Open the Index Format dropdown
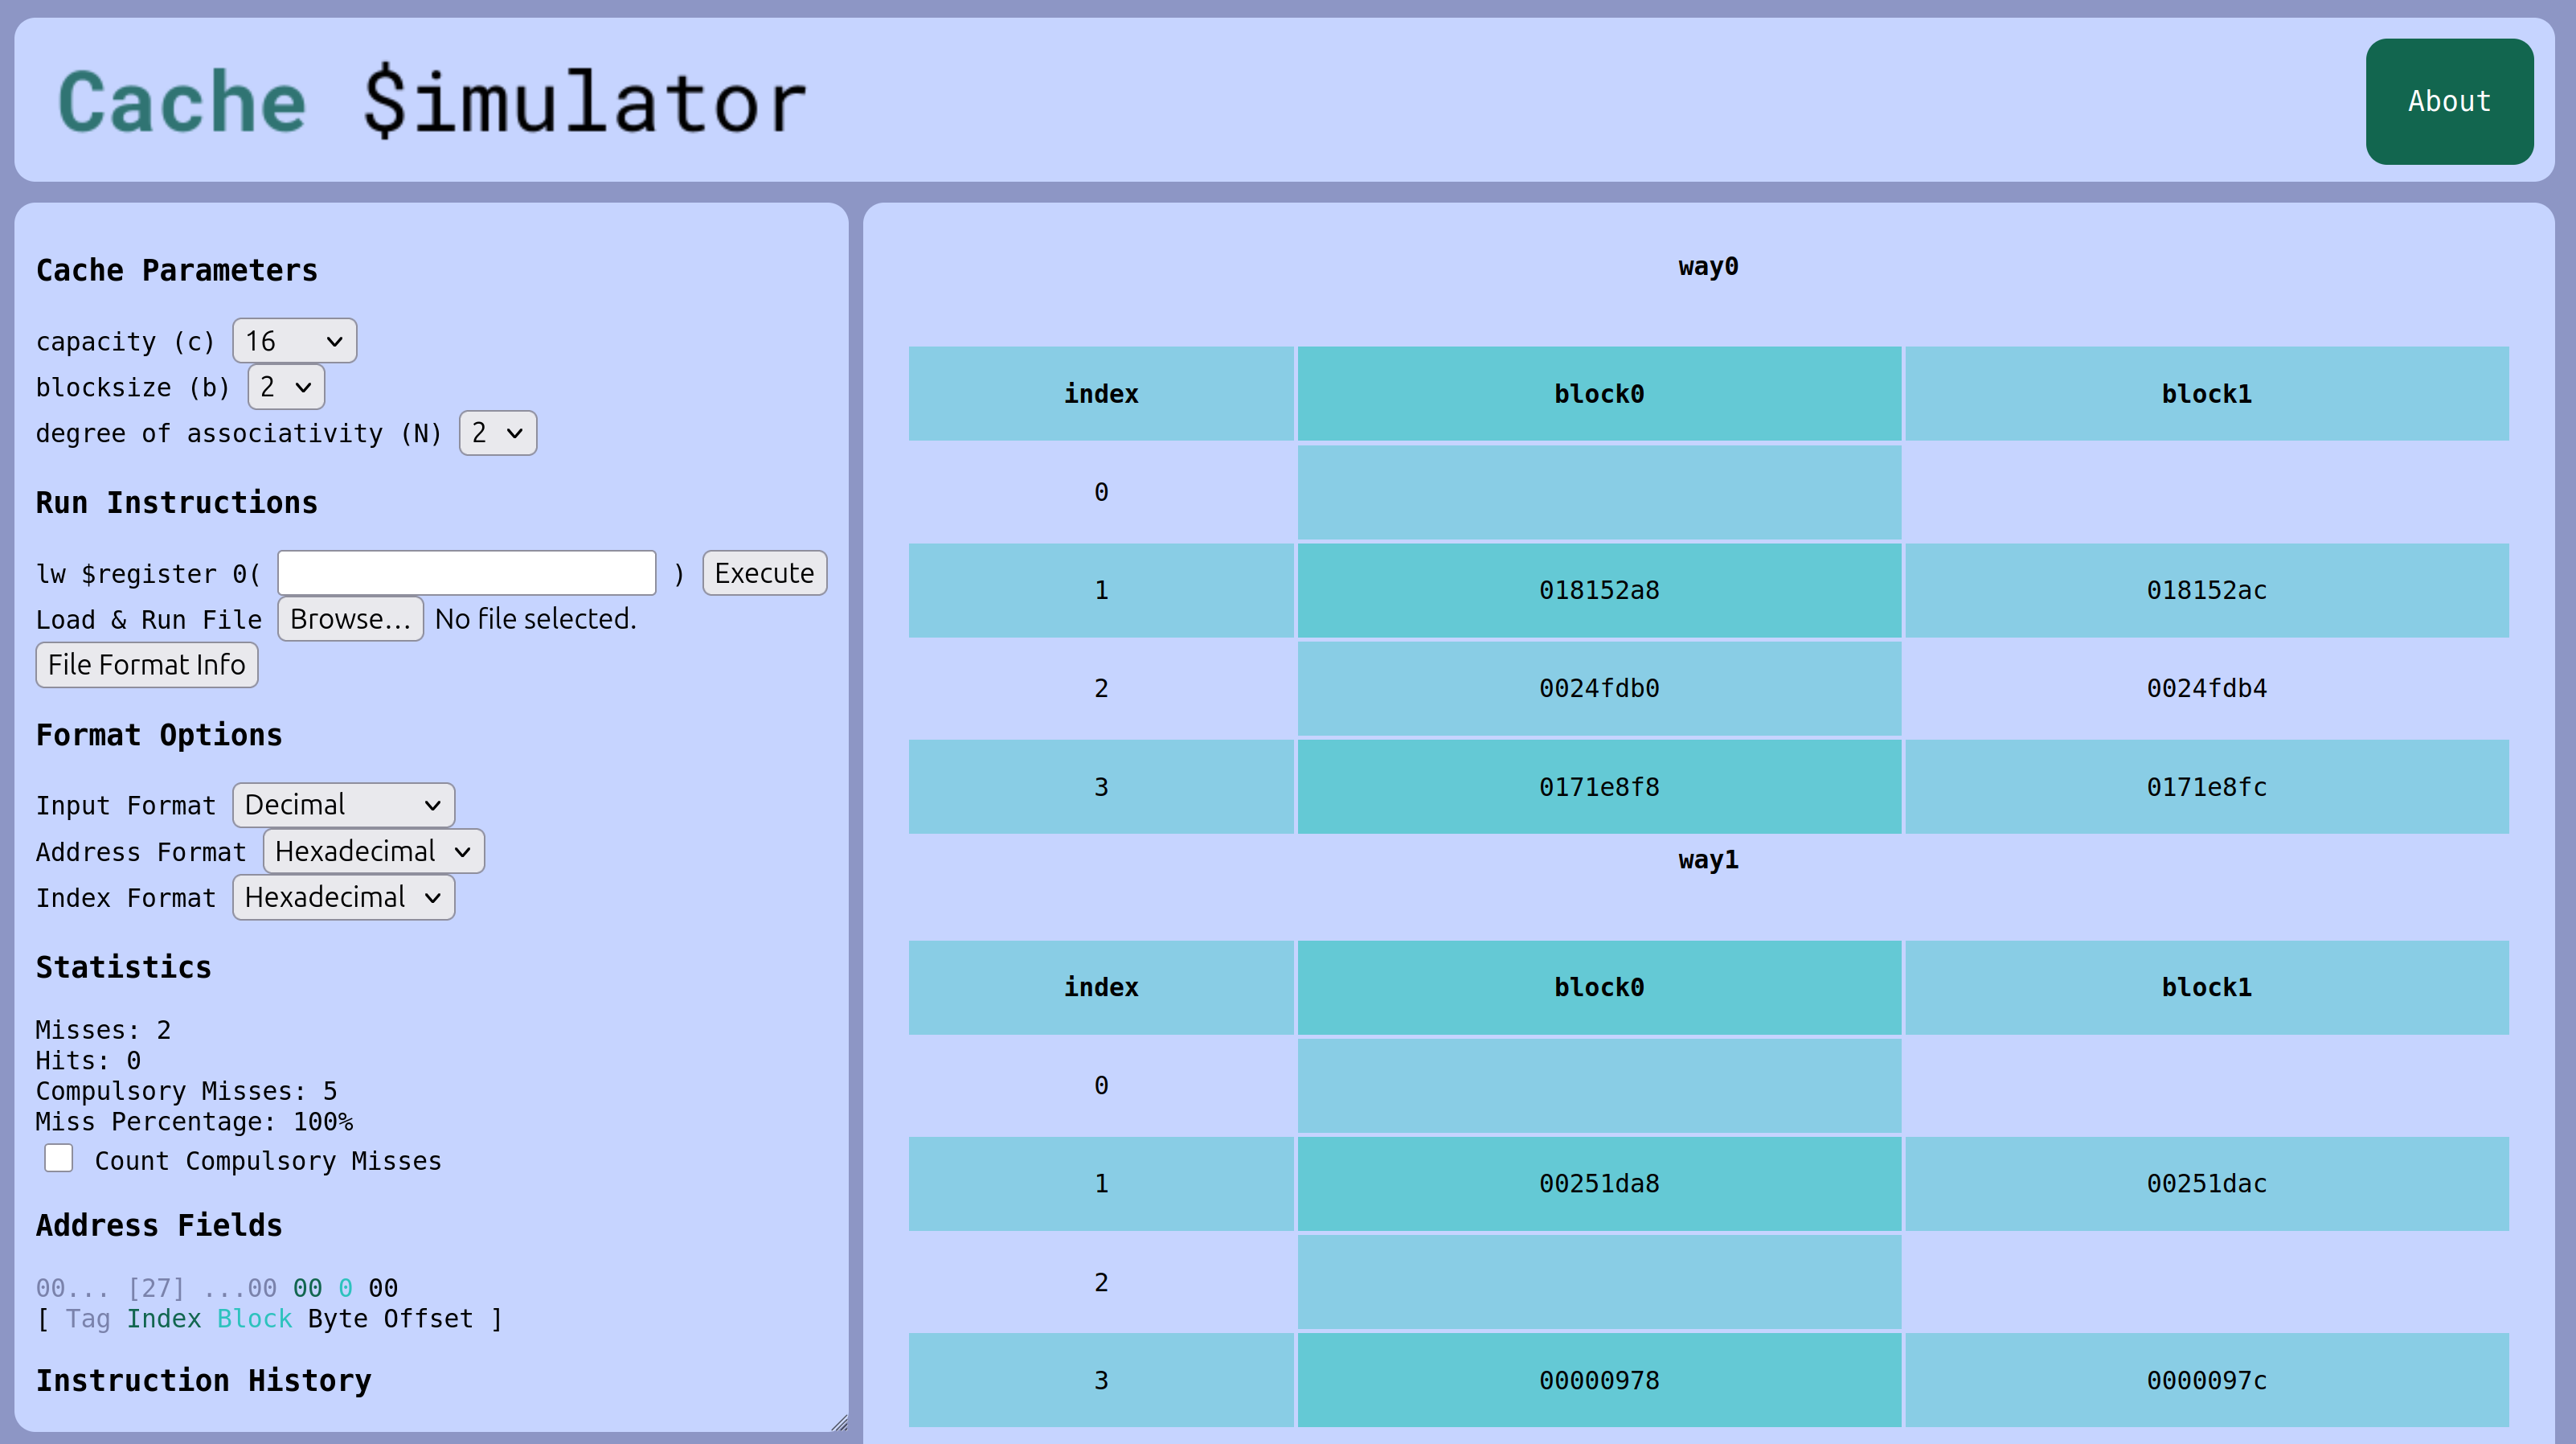 click(x=343, y=897)
